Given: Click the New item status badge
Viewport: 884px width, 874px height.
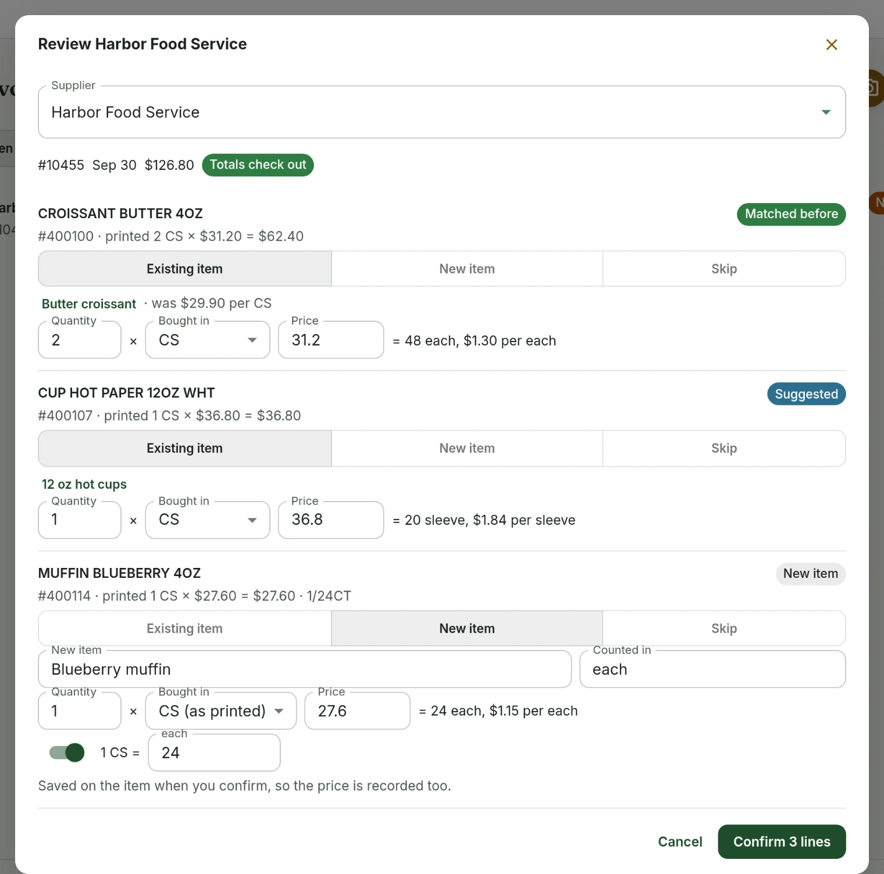Looking at the screenshot, I should (x=811, y=574).
